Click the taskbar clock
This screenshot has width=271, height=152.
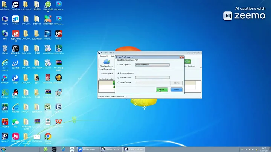(x=264, y=149)
